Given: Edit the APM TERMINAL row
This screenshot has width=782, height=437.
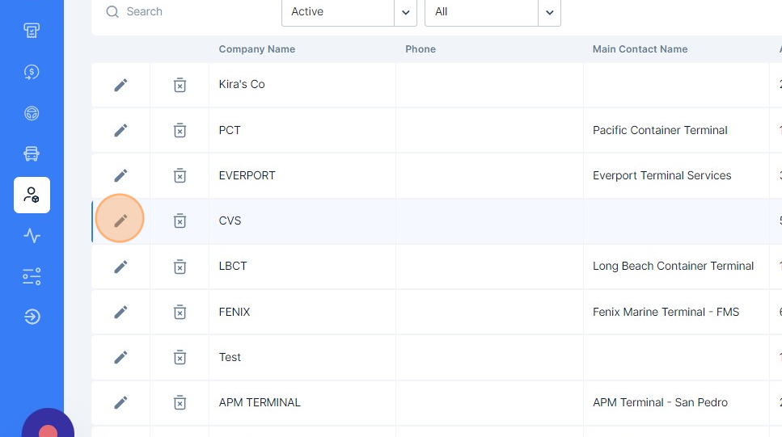Looking at the screenshot, I should point(120,402).
